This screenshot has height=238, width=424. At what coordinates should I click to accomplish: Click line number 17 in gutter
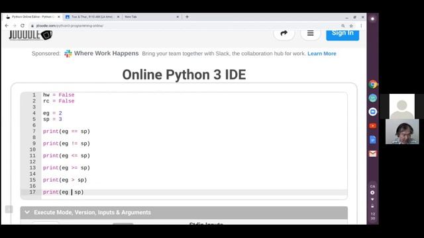[32, 192]
